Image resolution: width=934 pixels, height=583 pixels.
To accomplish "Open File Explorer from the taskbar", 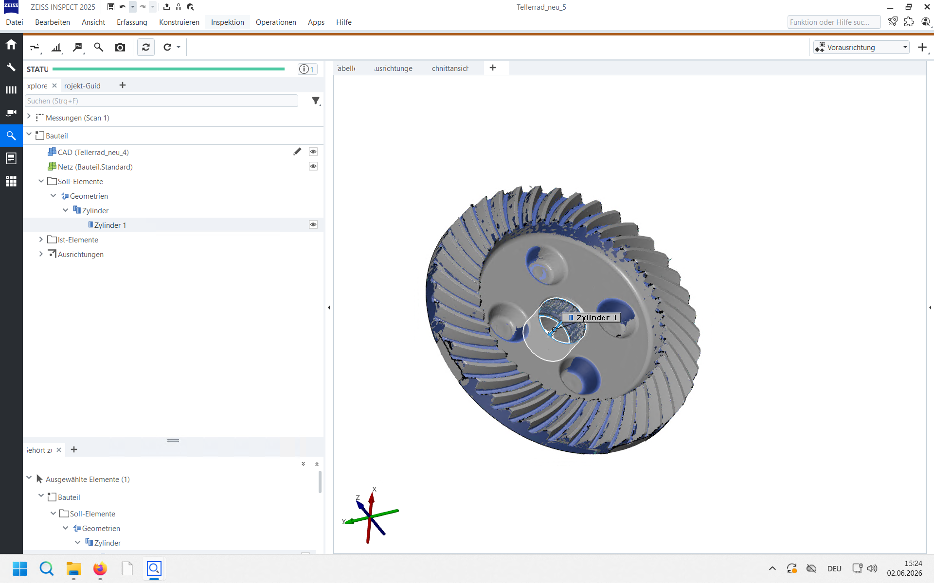I will click(x=73, y=568).
